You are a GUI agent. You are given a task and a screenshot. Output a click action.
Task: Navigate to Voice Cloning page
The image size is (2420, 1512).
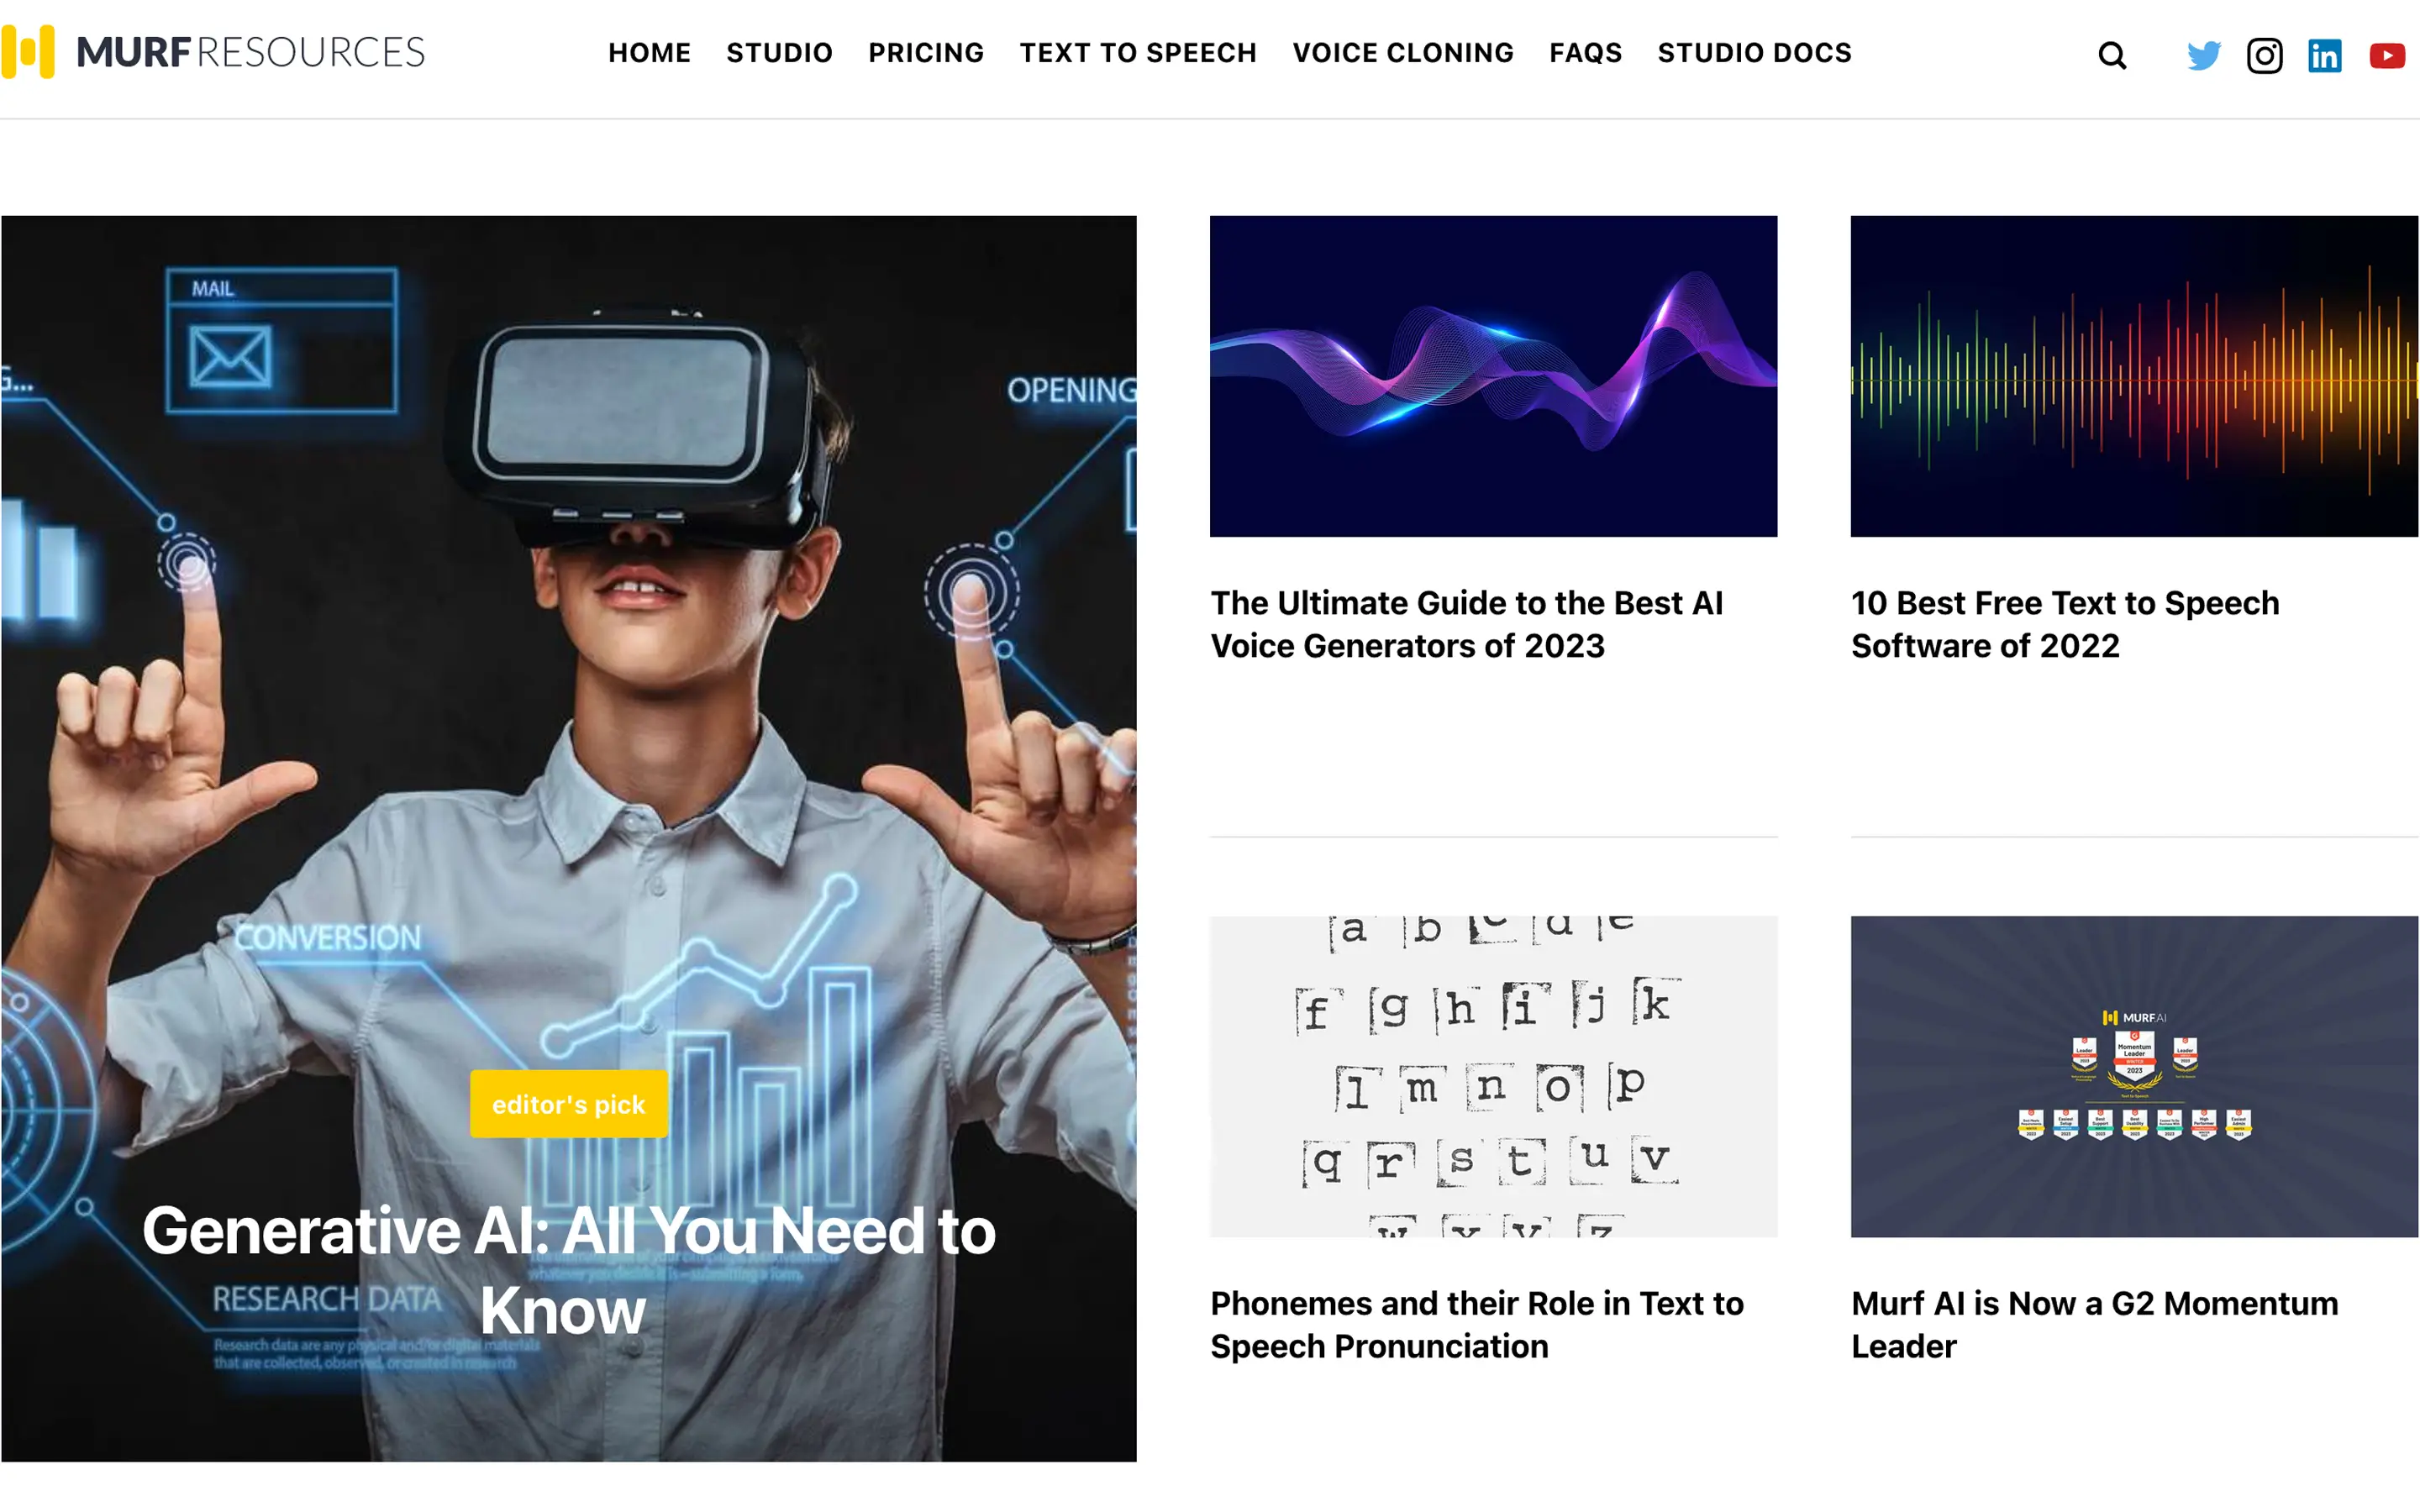click(x=1403, y=53)
